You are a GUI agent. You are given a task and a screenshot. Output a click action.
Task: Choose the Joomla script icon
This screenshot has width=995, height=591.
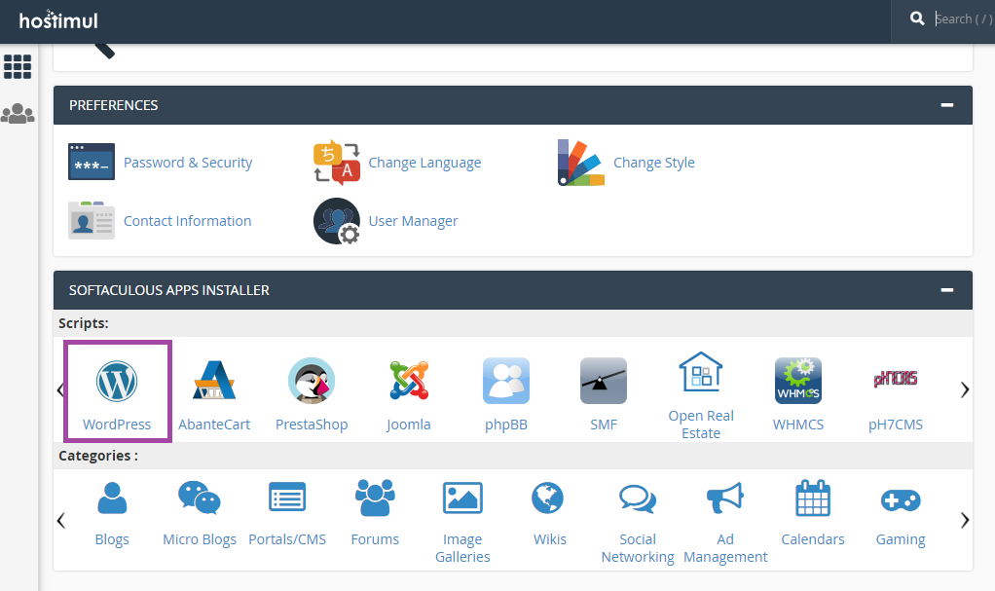click(x=409, y=381)
